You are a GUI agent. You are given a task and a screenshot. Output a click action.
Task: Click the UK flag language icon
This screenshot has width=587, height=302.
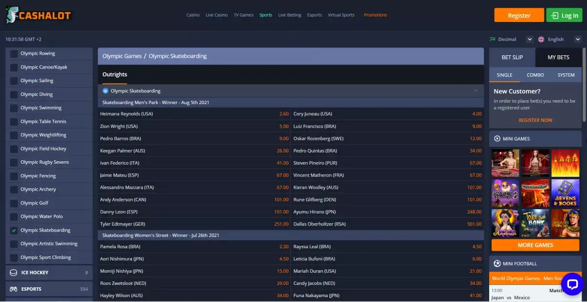click(541, 39)
